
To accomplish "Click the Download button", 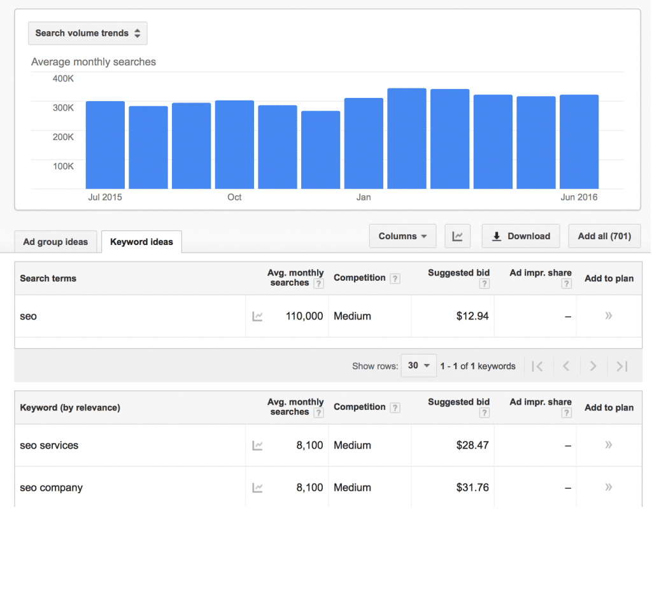I will (521, 236).
